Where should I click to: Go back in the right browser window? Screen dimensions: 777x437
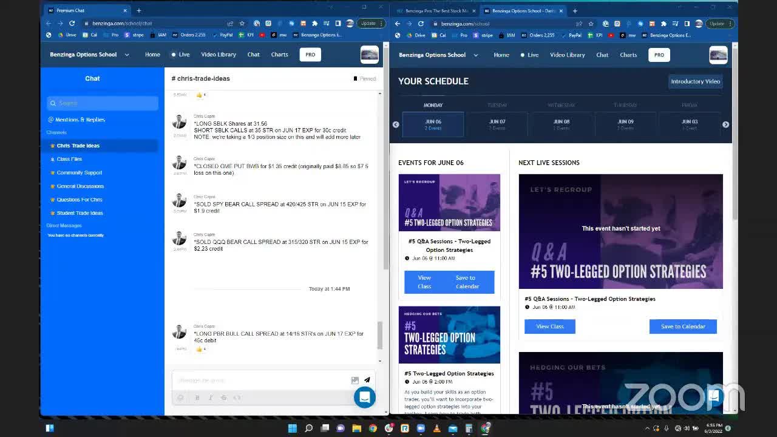[398, 24]
